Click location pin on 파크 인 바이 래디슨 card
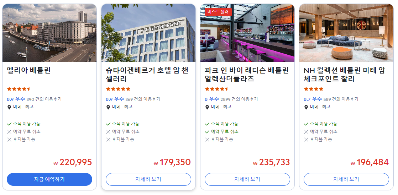This screenshot has height=195, width=398. pyautogui.click(x=207, y=107)
